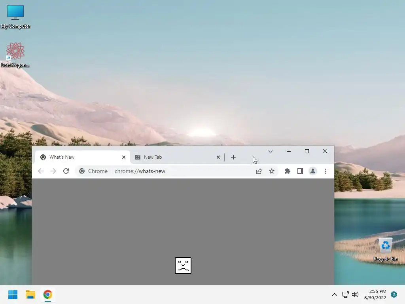The image size is (405, 304).
Task: Switch to the What's New tab
Action: tap(83, 157)
